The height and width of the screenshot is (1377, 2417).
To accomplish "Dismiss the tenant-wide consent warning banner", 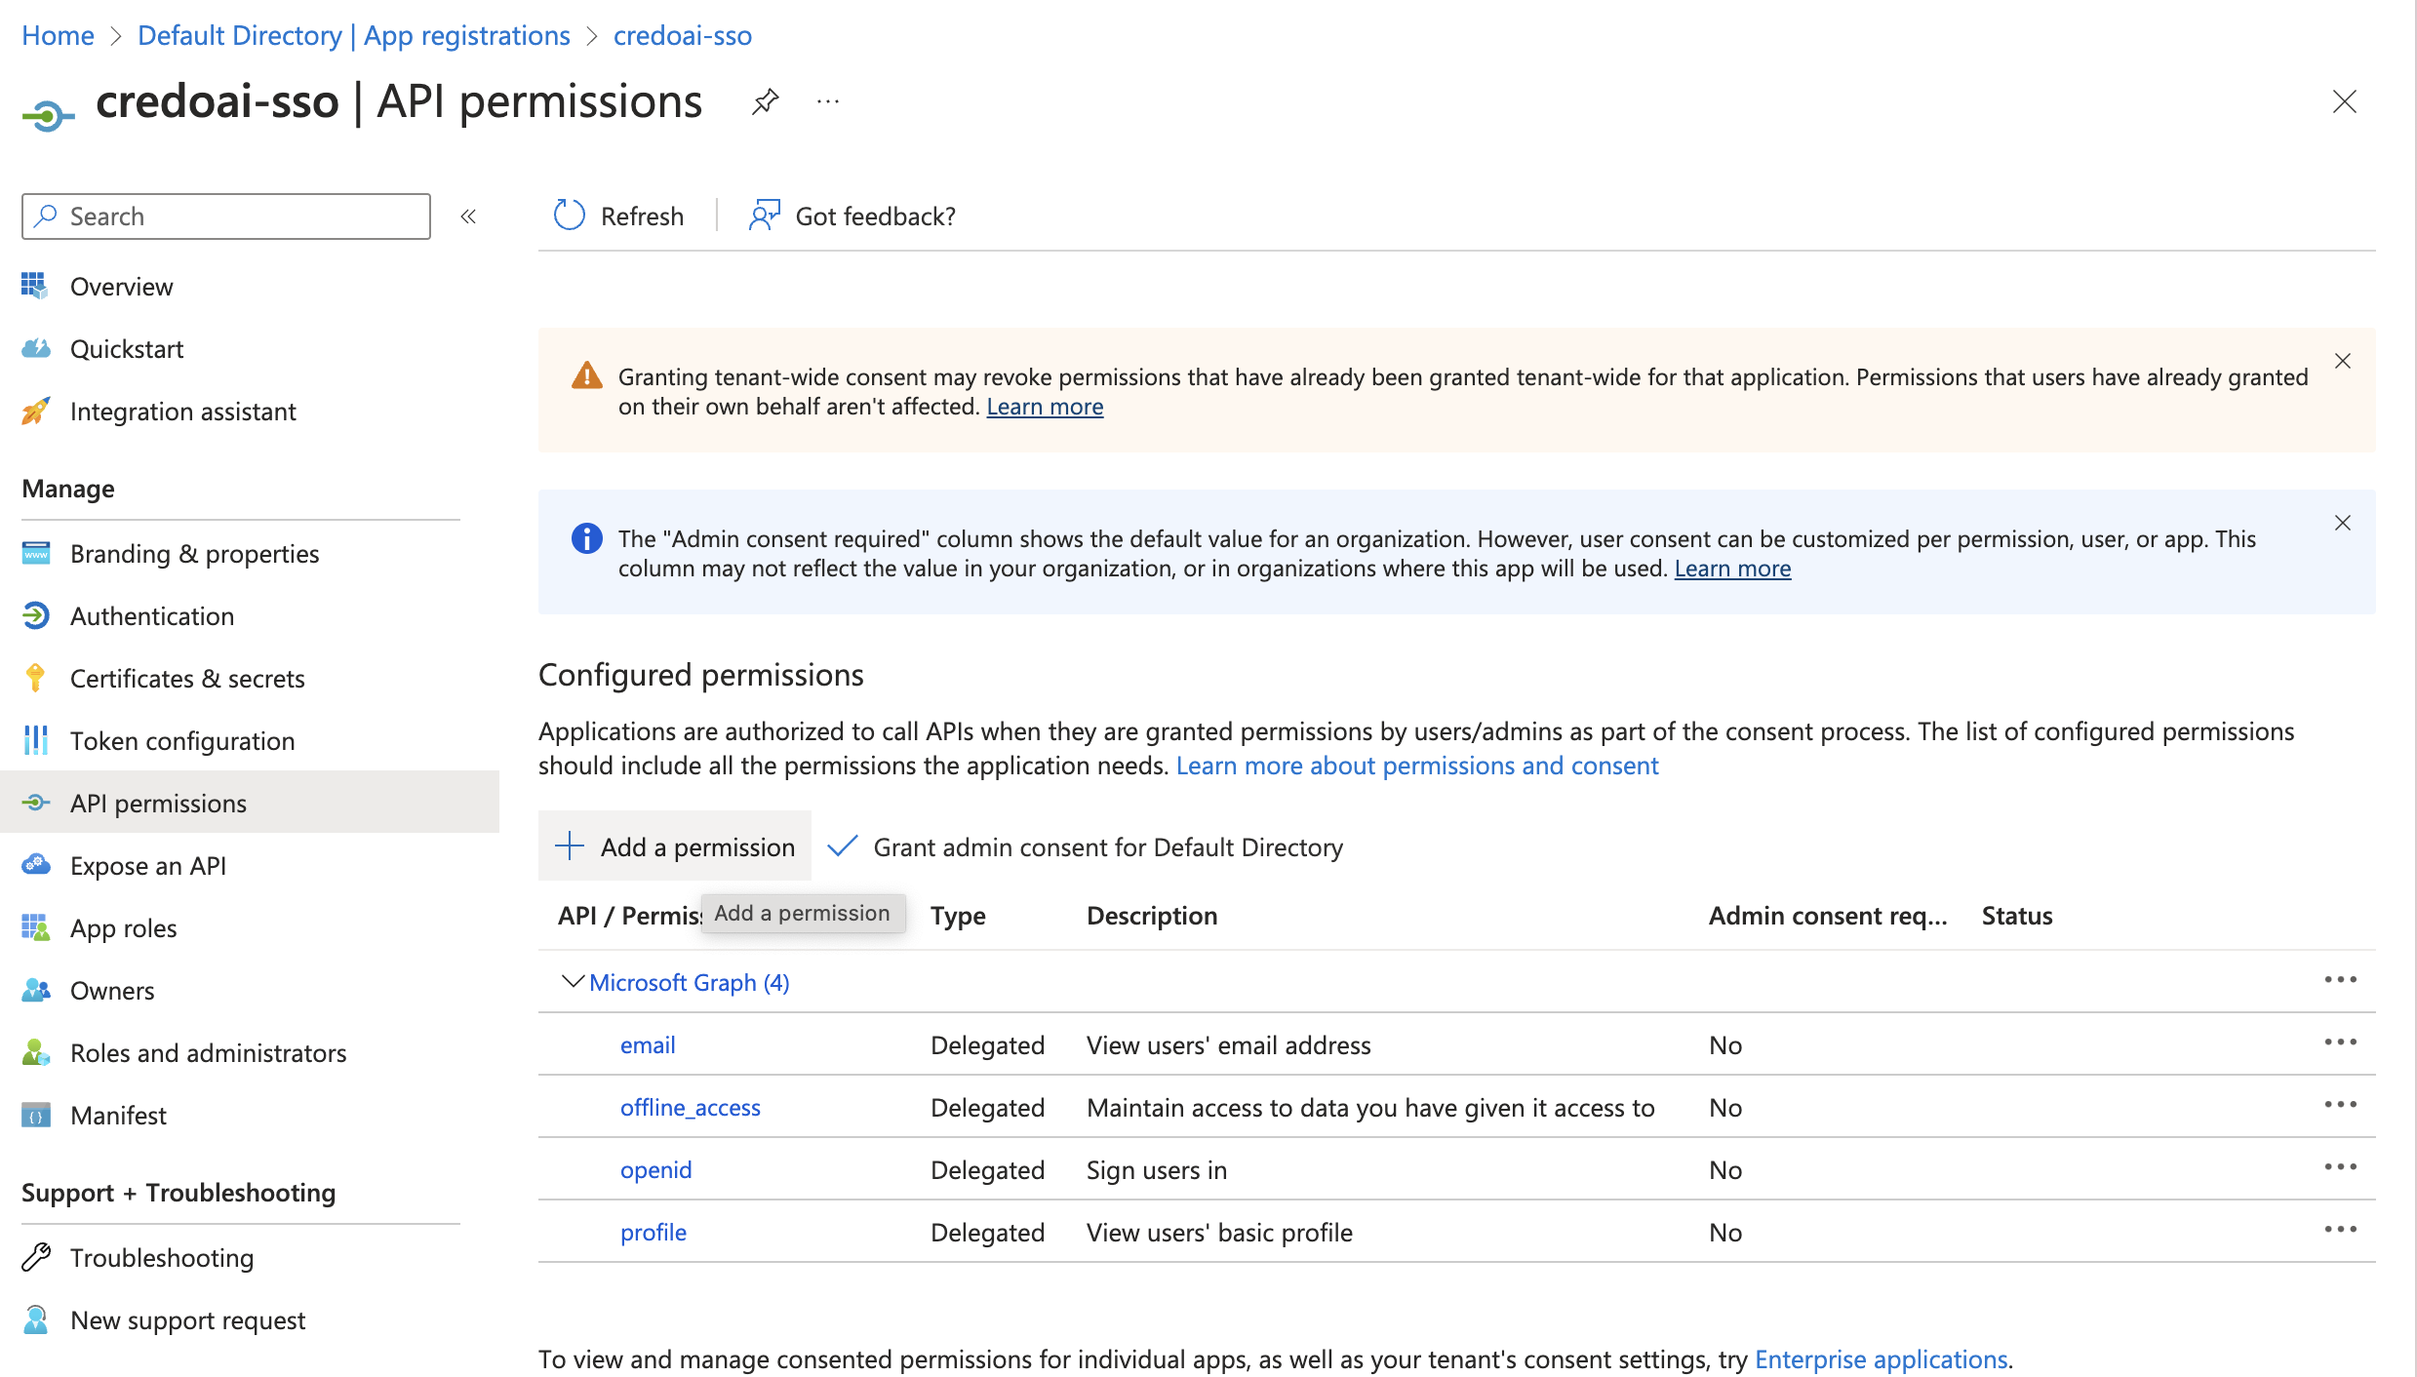I will (x=2343, y=361).
